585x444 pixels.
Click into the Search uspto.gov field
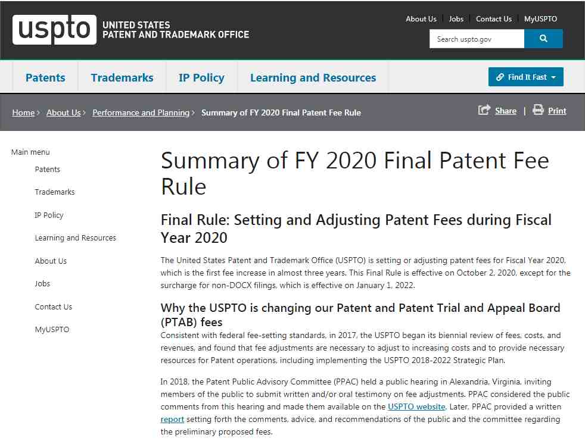pyautogui.click(x=477, y=39)
